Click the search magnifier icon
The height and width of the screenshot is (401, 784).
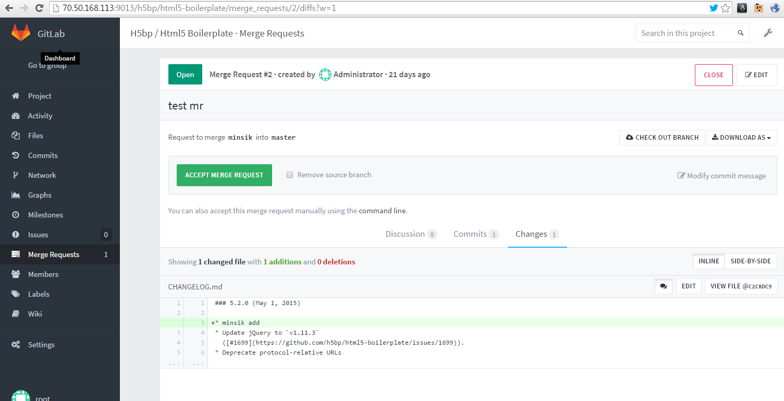tap(741, 32)
